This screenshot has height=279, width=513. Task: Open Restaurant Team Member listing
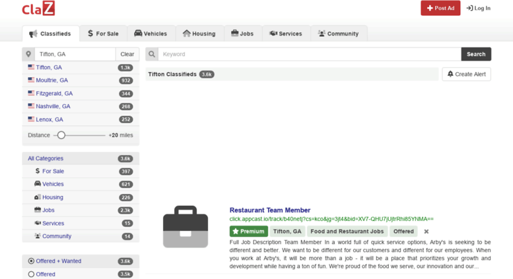[270, 210]
